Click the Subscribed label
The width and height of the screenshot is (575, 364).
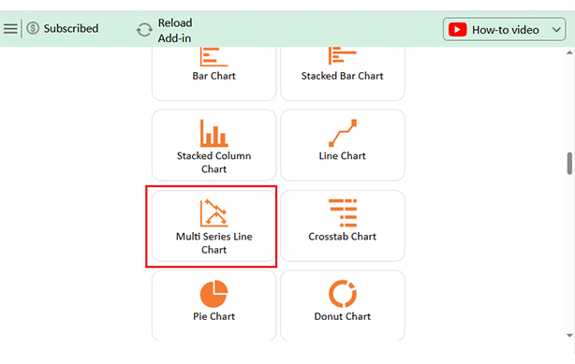tap(71, 29)
